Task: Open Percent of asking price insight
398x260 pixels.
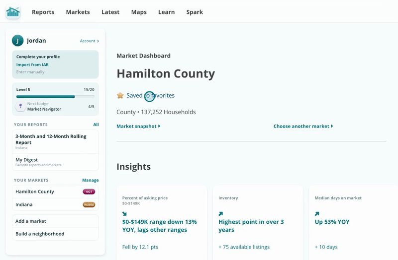Action: 162,223
